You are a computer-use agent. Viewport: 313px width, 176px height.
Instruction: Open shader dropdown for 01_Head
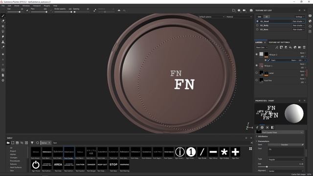click(x=298, y=22)
